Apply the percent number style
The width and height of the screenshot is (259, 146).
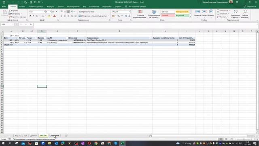coord(119,16)
